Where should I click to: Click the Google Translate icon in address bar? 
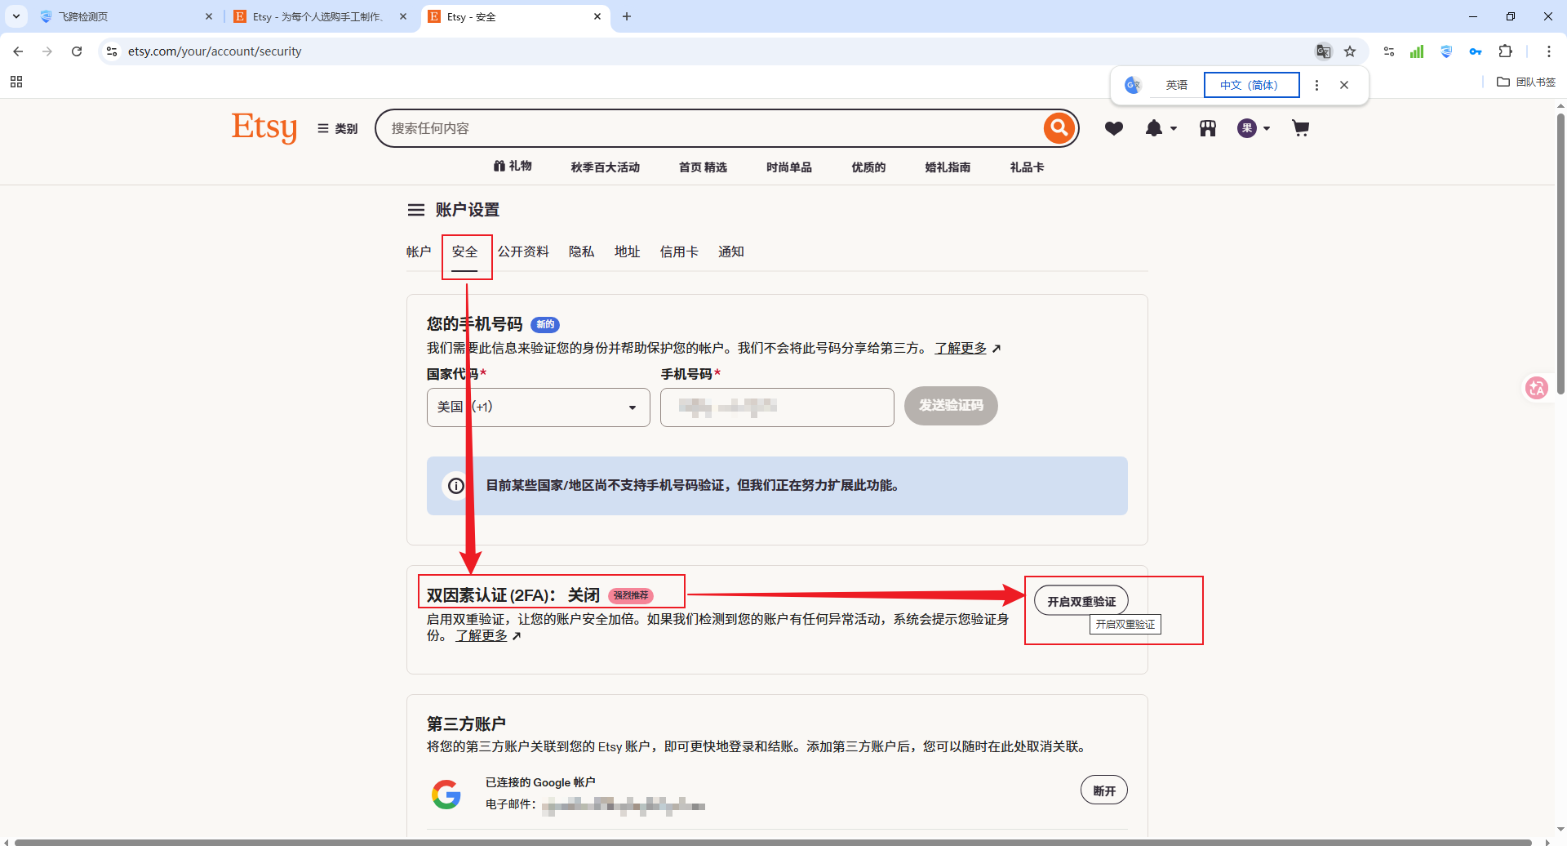1324,51
